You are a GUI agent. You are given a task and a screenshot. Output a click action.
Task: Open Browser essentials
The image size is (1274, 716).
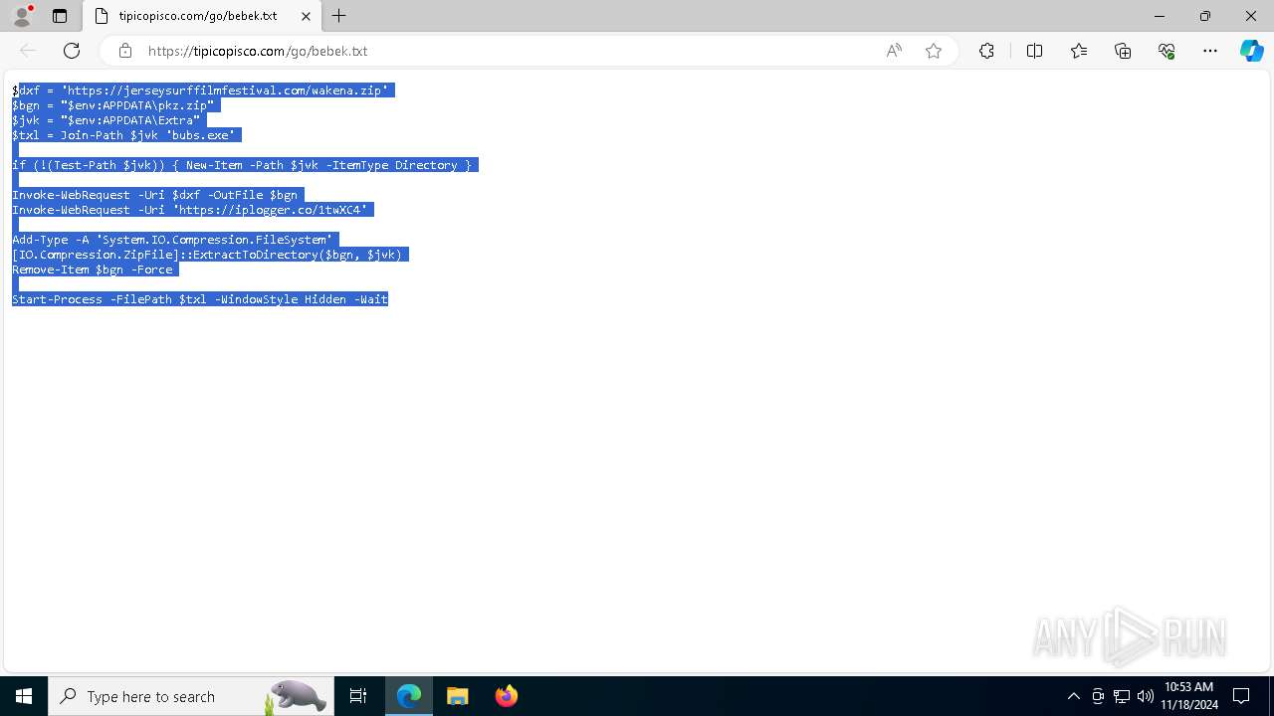coord(1167,51)
